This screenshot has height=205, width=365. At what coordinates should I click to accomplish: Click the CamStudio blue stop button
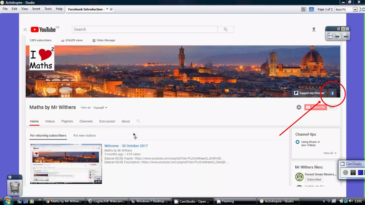pyautogui.click(x=360, y=173)
